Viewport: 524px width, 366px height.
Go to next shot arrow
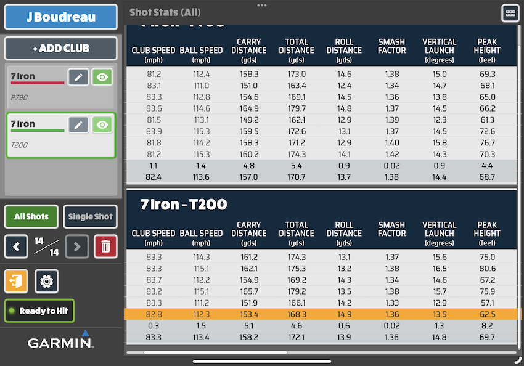click(x=77, y=246)
